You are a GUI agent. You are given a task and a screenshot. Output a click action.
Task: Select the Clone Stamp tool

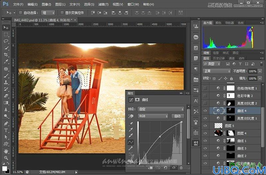coord(6,82)
